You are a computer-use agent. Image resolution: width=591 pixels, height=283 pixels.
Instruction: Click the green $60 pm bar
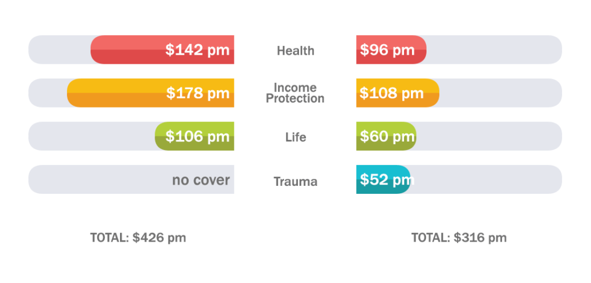point(386,136)
